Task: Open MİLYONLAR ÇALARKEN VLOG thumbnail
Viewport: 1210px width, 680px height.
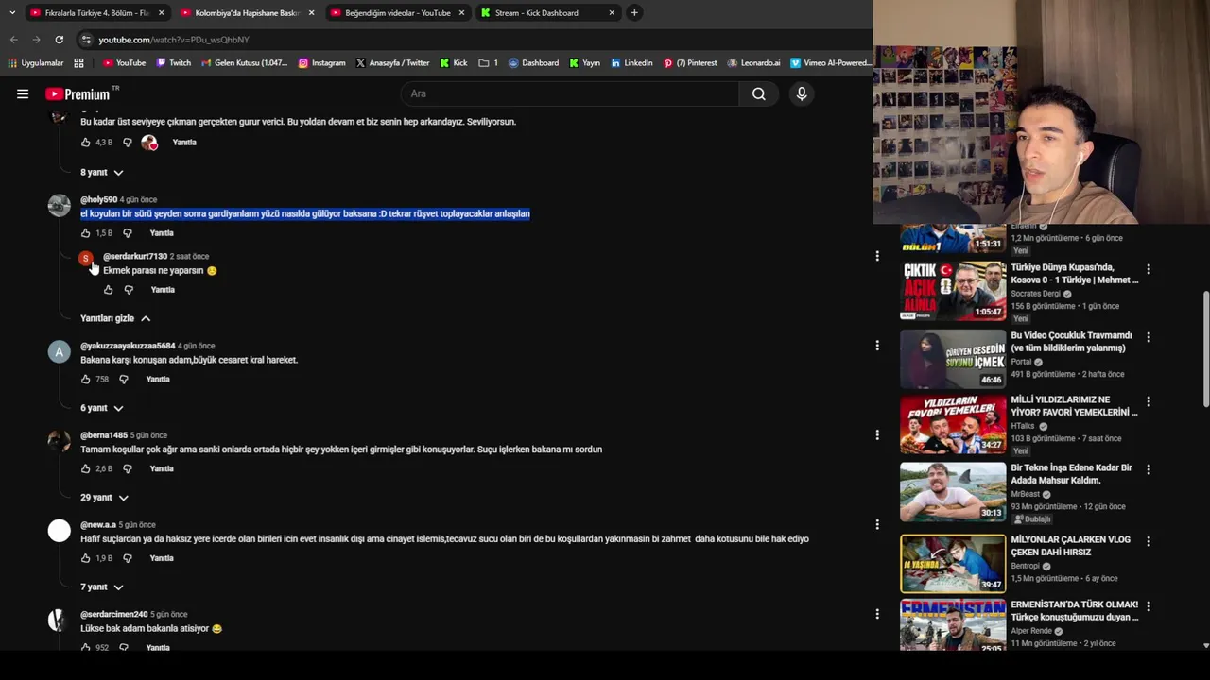Action: pyautogui.click(x=953, y=564)
